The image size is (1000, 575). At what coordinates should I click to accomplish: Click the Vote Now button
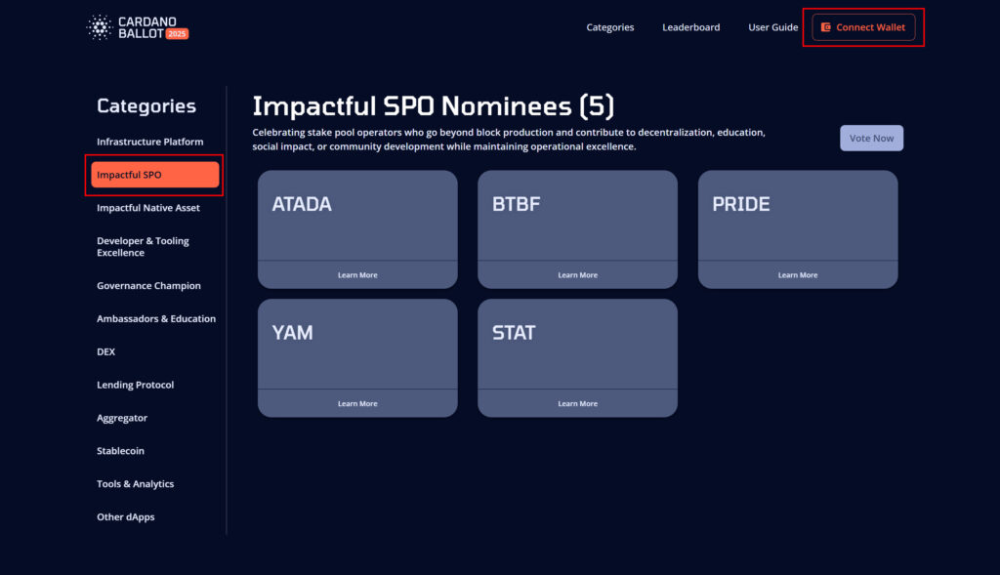pos(871,139)
